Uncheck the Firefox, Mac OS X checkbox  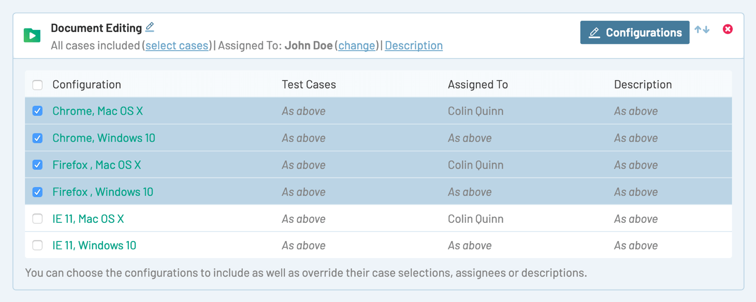38,165
